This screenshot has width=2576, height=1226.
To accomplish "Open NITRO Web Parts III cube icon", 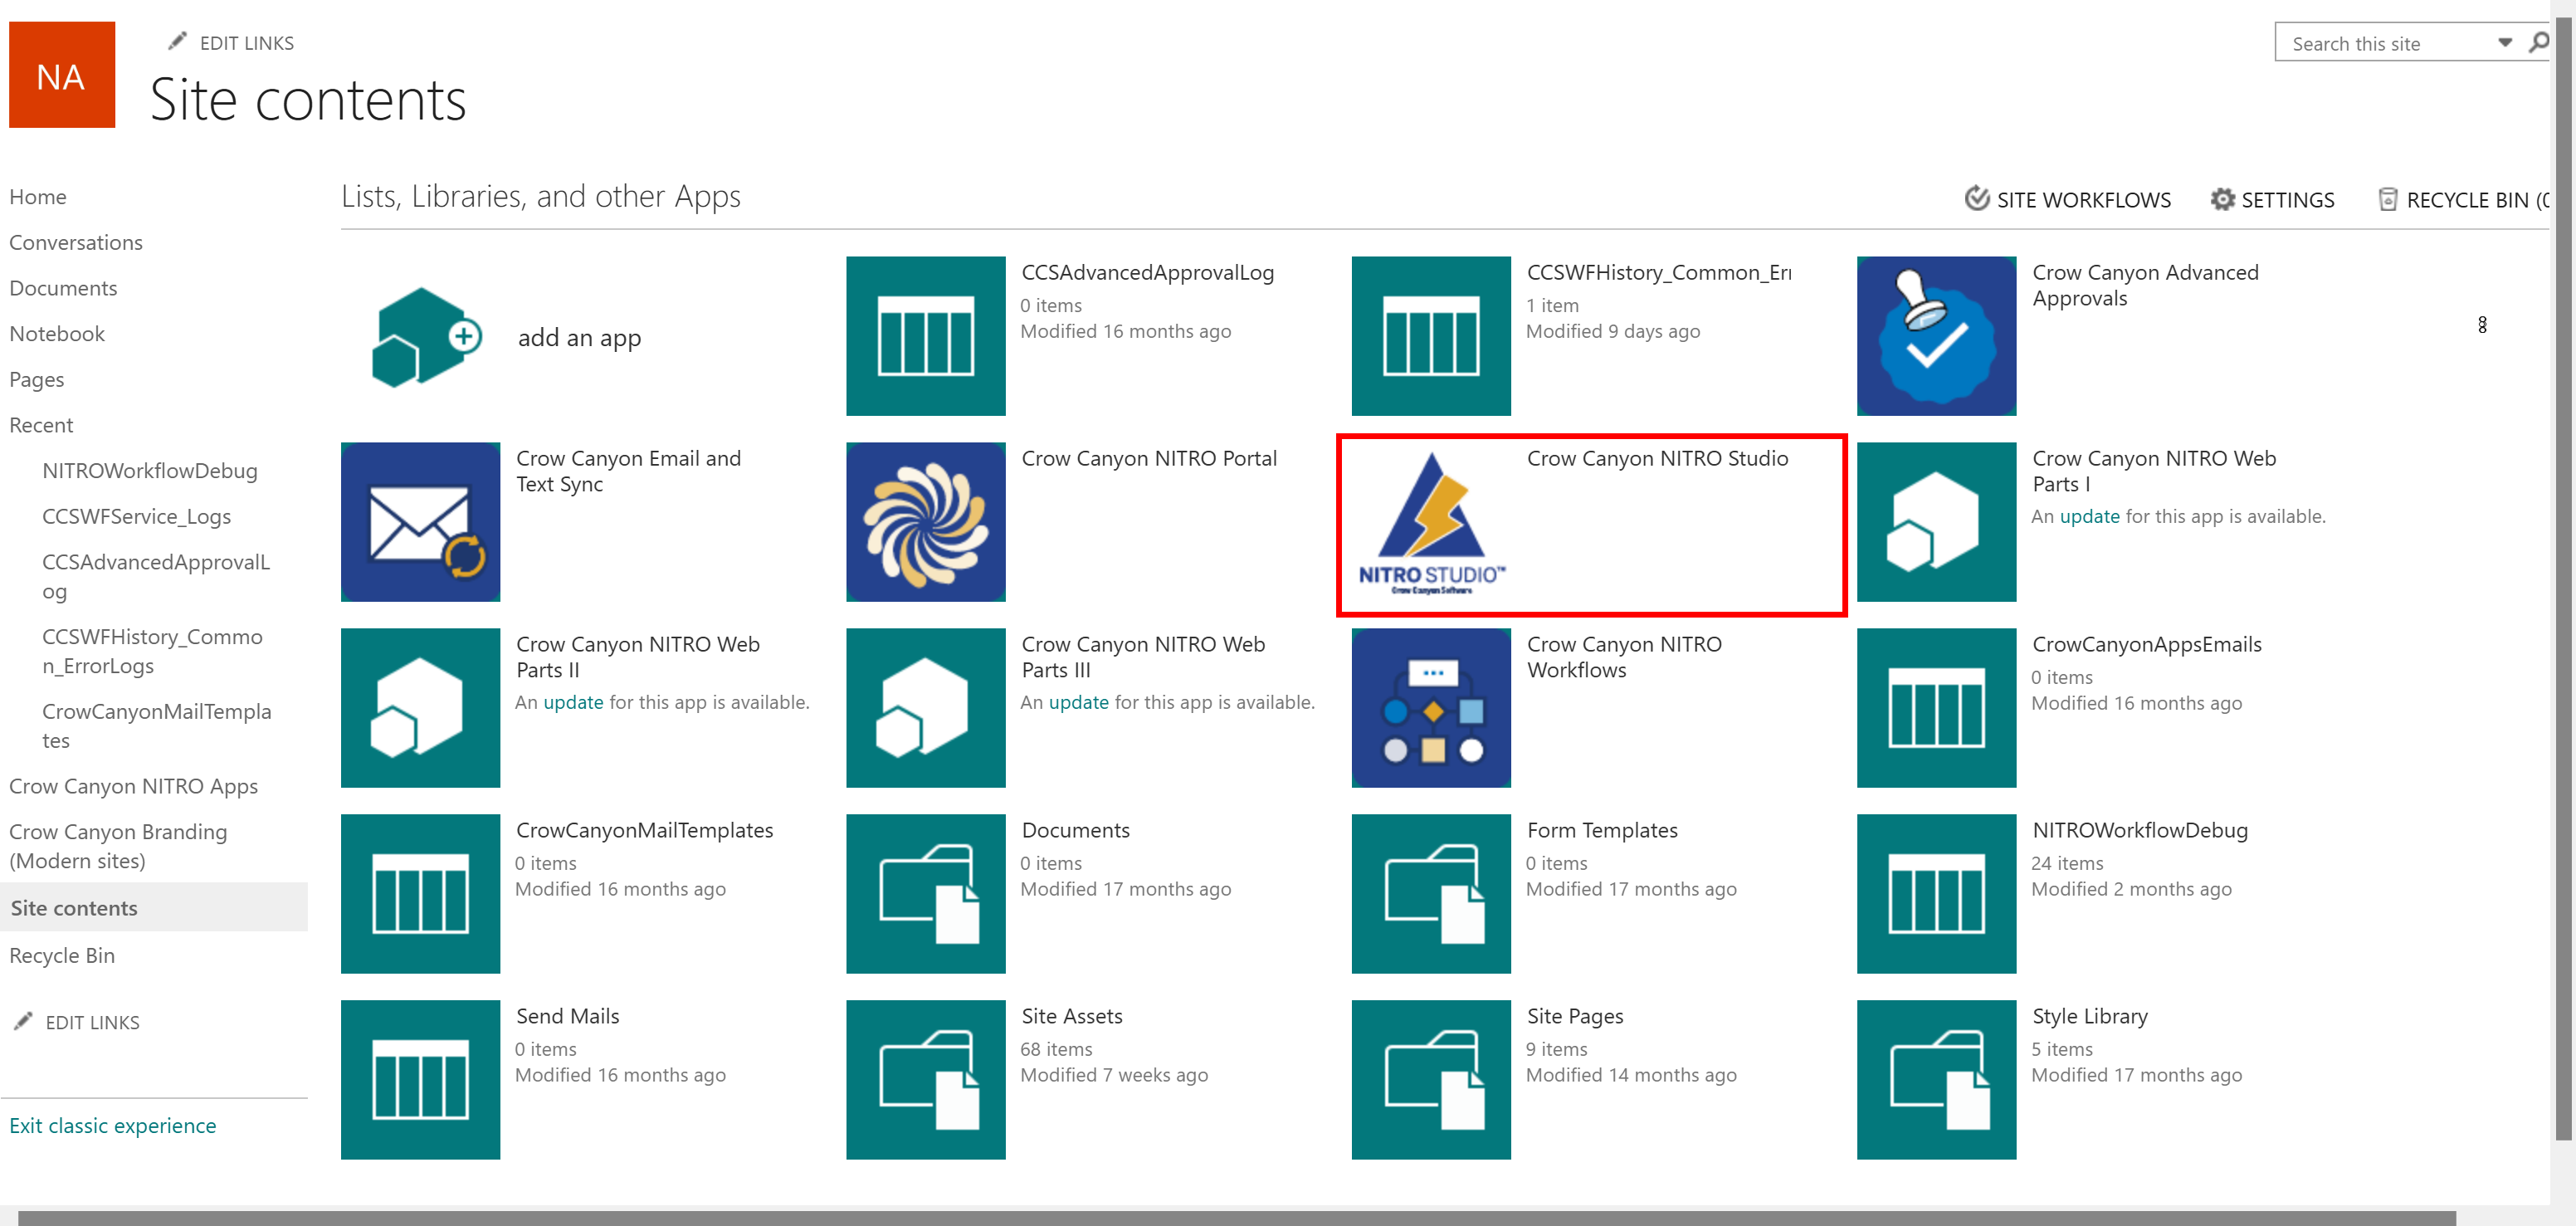I will point(926,708).
